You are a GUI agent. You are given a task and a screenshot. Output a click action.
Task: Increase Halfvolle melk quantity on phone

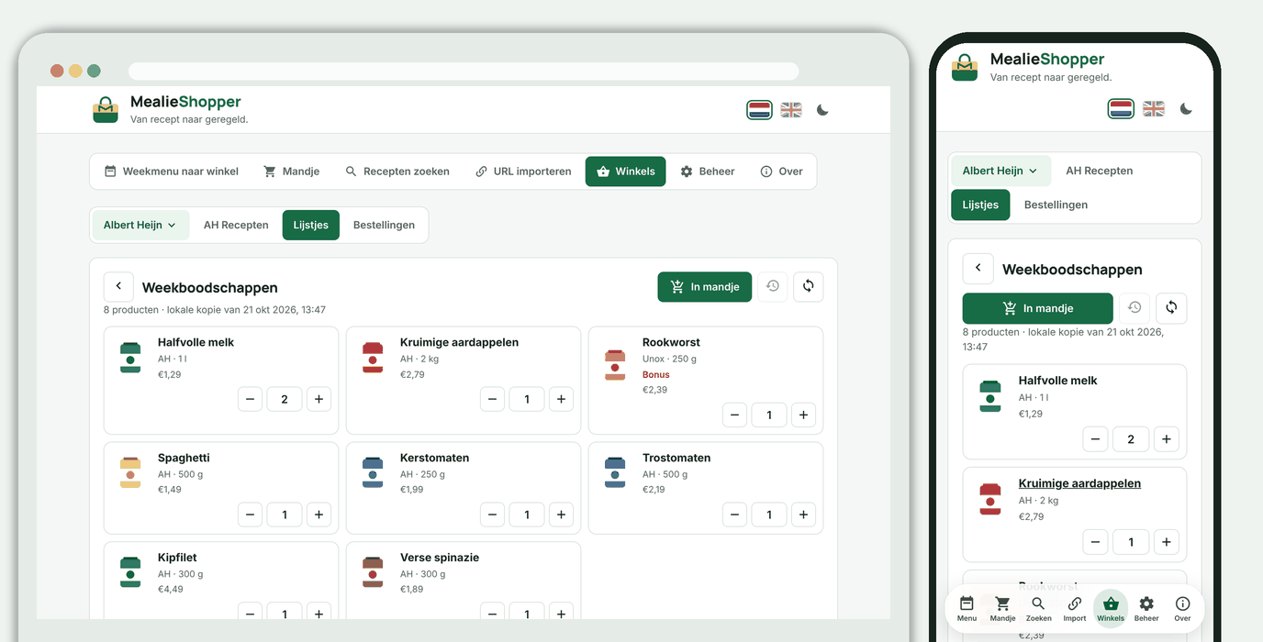tap(1166, 439)
